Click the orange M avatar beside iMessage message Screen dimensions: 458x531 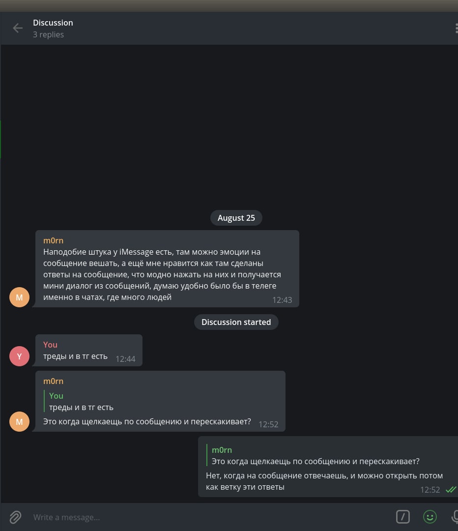coord(19,297)
